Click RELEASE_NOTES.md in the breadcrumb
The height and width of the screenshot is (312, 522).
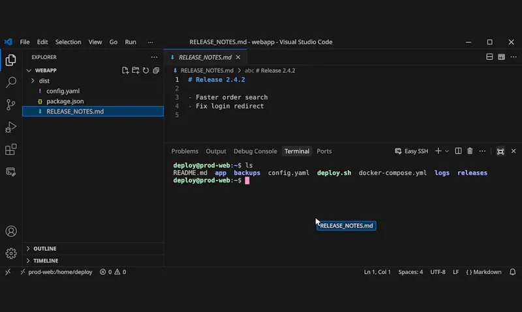(x=207, y=70)
